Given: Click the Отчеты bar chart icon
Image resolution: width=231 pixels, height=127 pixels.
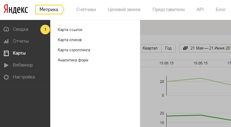Looking at the screenshot, I should point(6,41).
